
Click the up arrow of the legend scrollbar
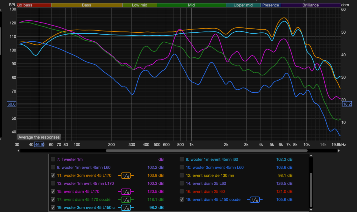click(311, 155)
